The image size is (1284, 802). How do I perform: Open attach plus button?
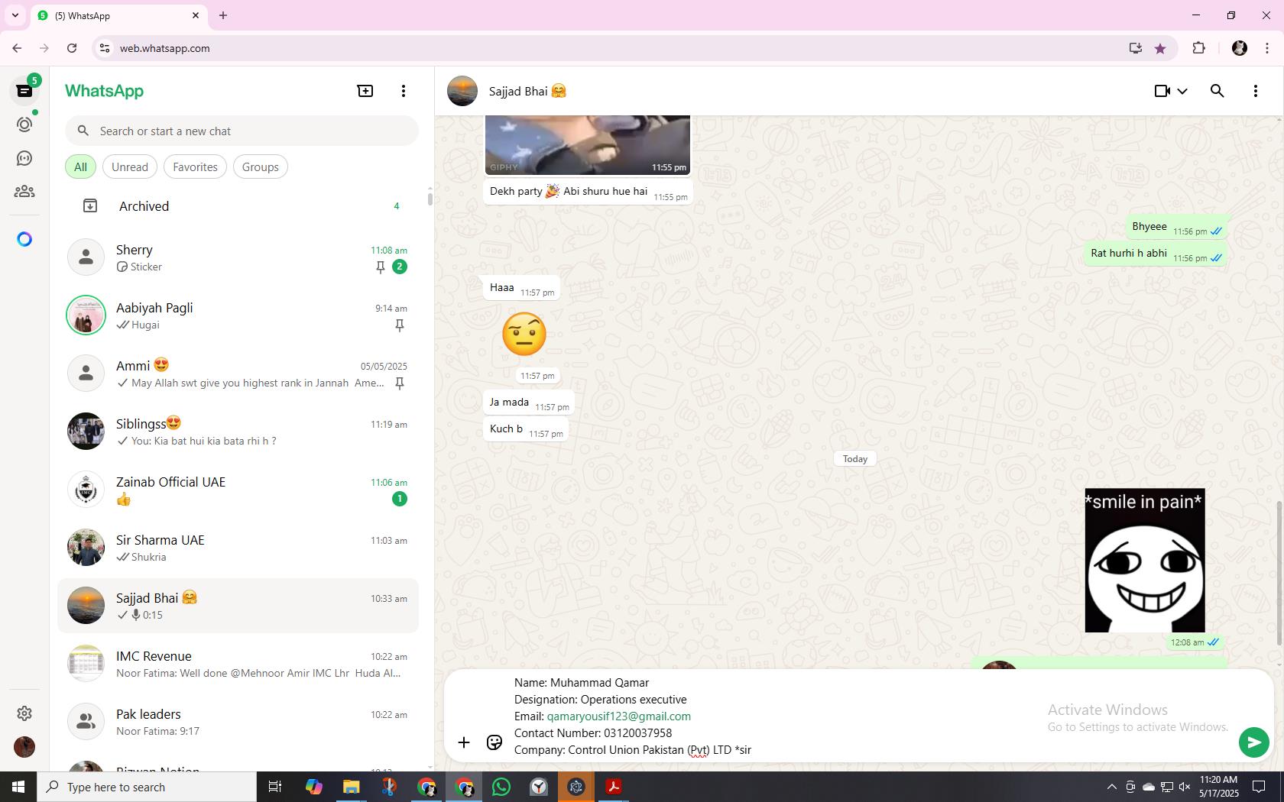[x=464, y=742]
